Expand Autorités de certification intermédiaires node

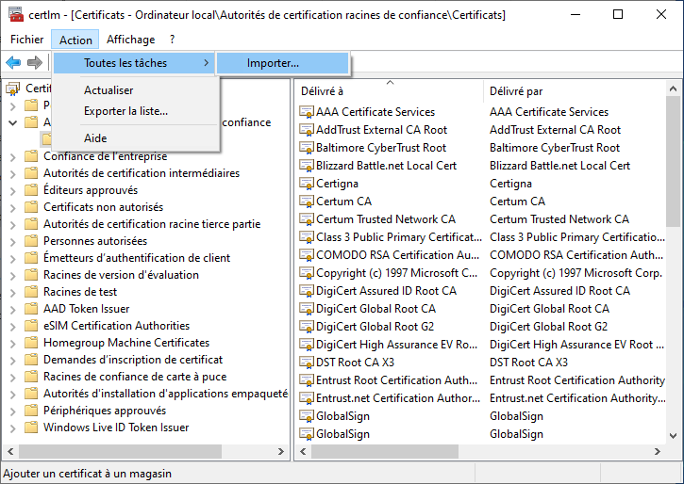tap(12, 173)
